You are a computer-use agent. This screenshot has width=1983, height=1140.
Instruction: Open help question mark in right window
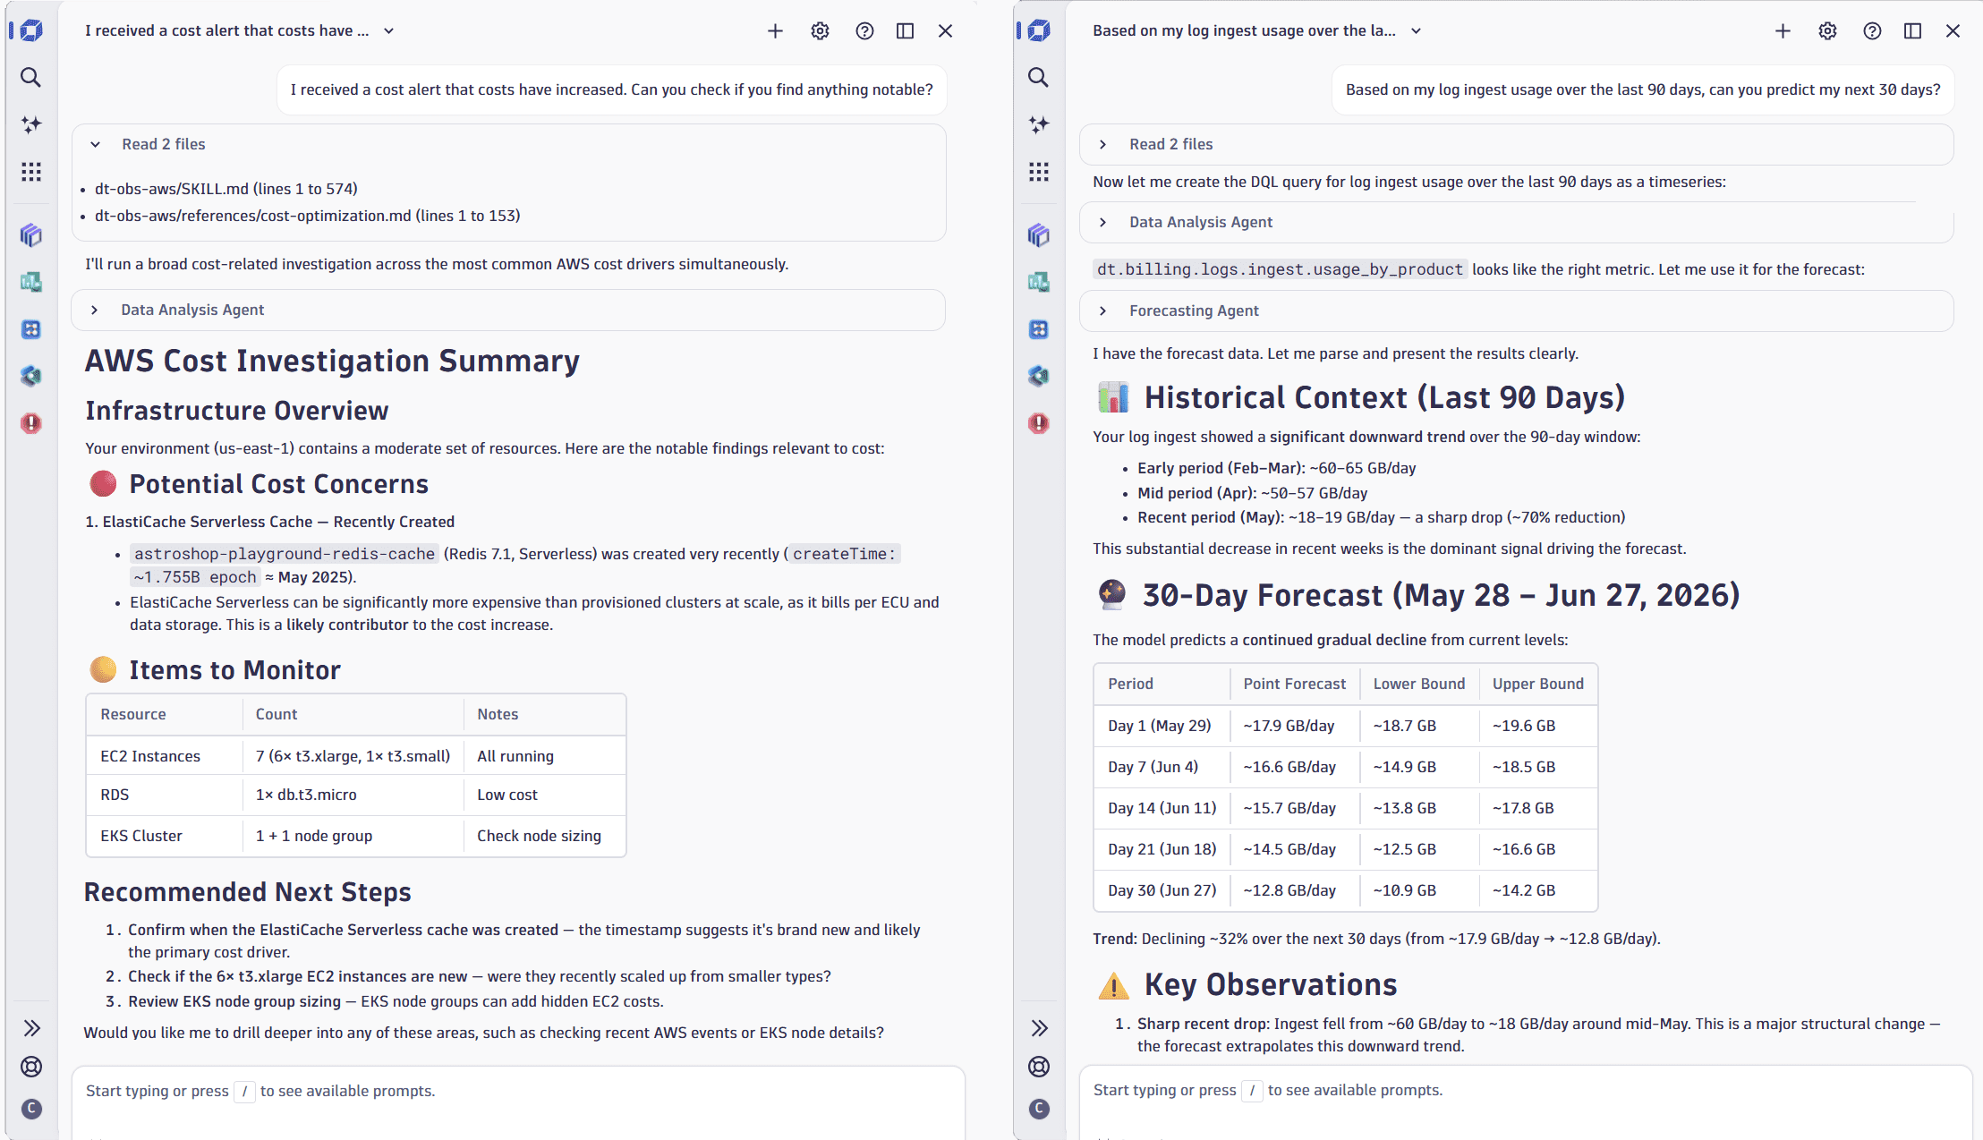1872,30
